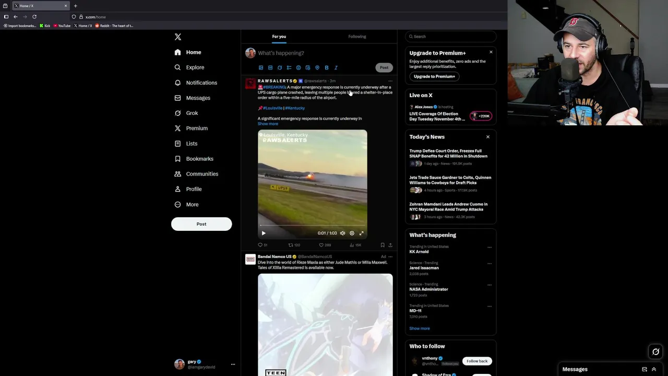Play the RAWSALERTS plane crash video
Screen dimensions: 668x376
(264, 233)
